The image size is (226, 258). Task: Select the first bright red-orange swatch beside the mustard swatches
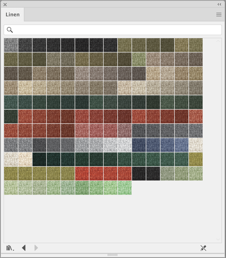pyautogui.click(x=82, y=174)
